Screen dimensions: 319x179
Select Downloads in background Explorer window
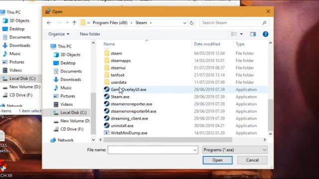19,45
